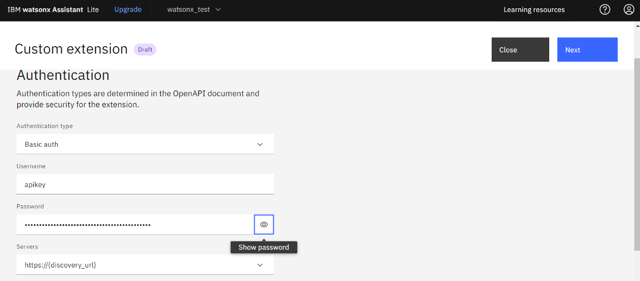This screenshot has width=640, height=281.
Task: Click the chevron arrow in Authentication type field
Action: [x=260, y=144]
